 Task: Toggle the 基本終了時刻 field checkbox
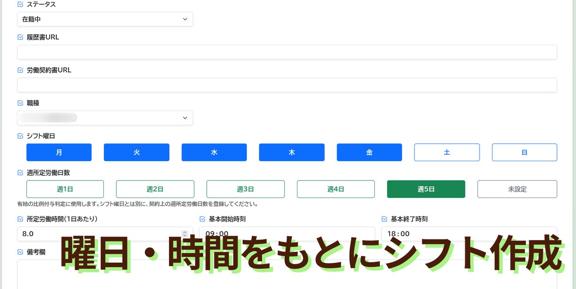384,219
